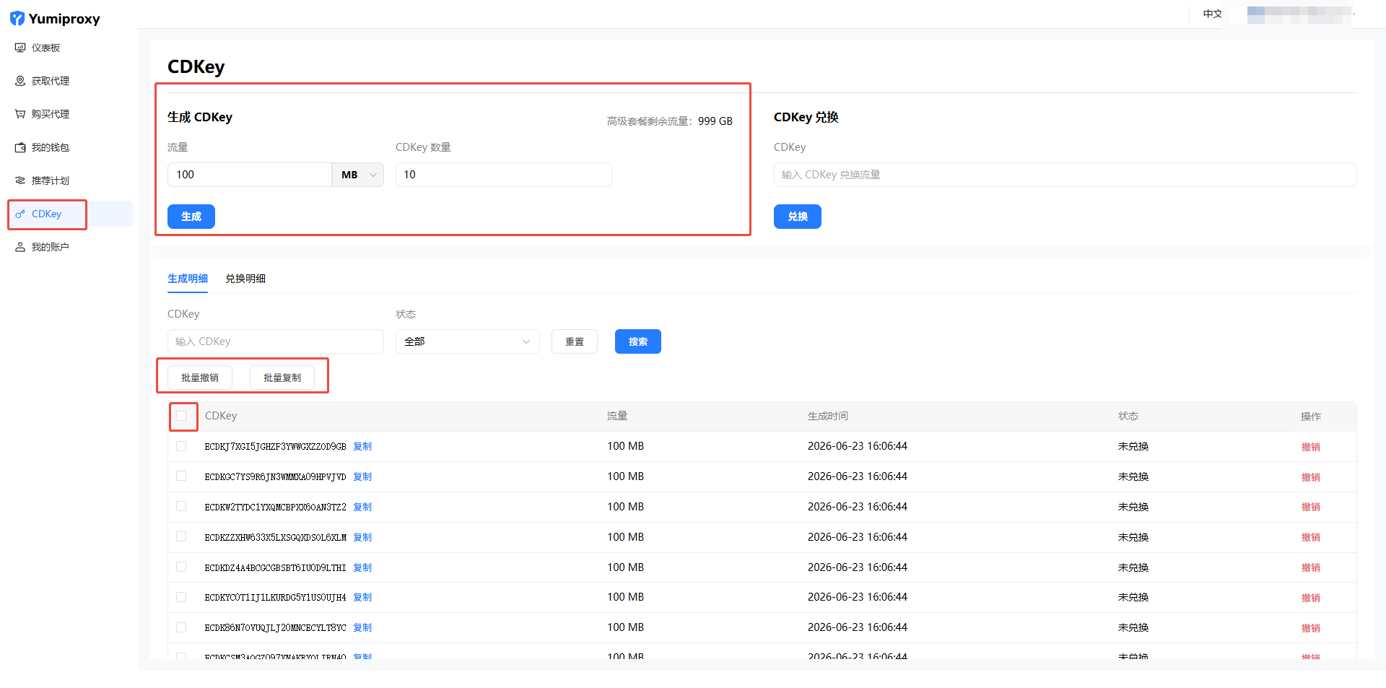This screenshot has height=688, width=1386.
Task: Copy key ECDKDZ4A… using 复制 link
Action: pos(362,567)
